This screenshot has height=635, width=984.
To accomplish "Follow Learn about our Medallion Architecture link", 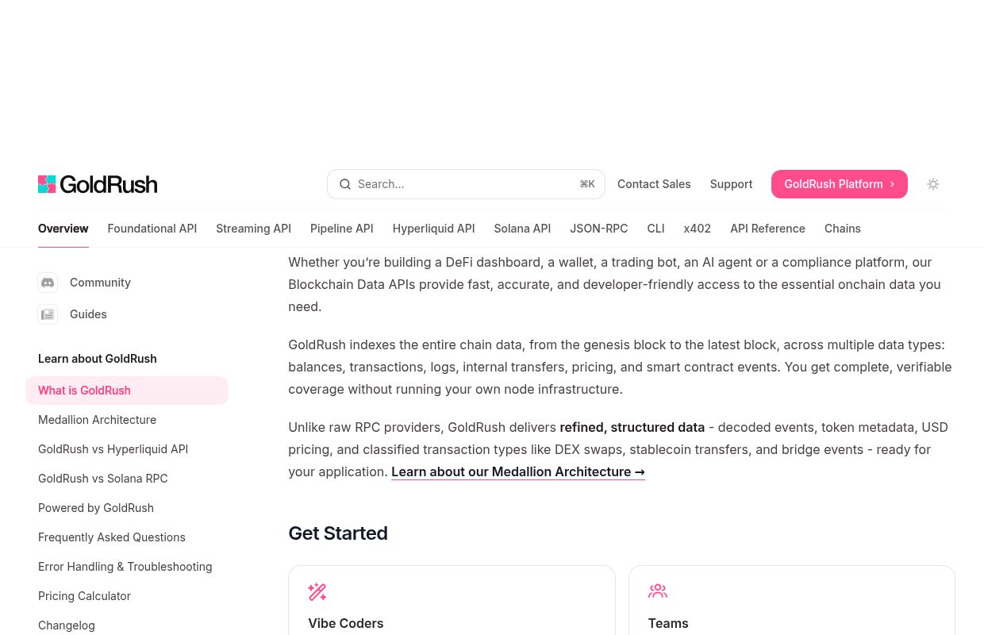I will click(x=518, y=471).
